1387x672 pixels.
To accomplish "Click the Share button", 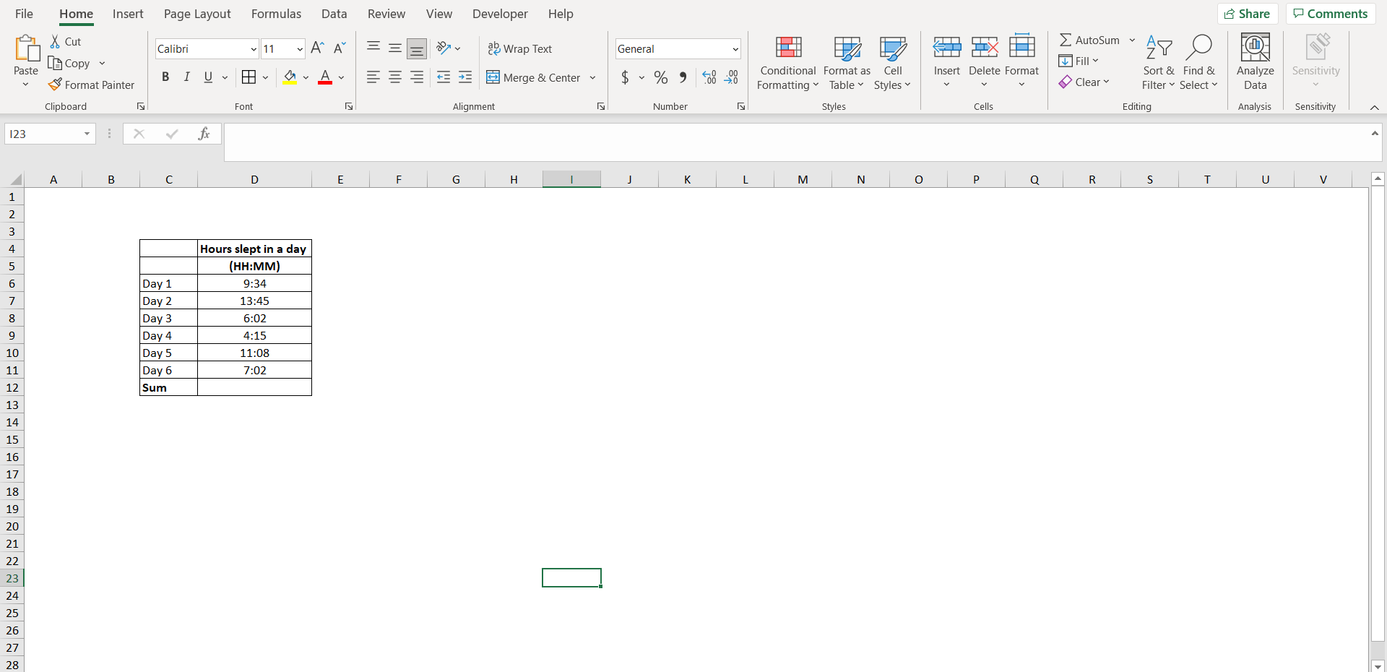I will tap(1248, 13).
